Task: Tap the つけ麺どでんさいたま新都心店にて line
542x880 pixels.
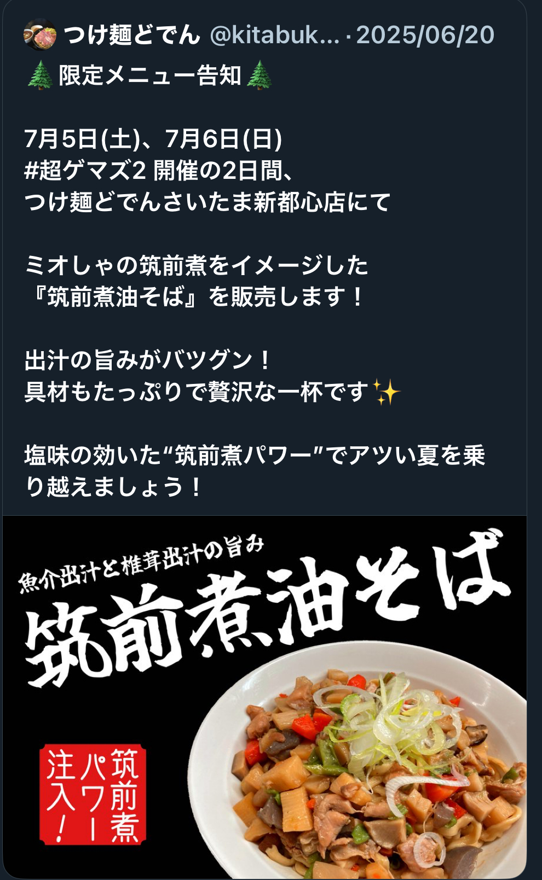Action: point(207,202)
